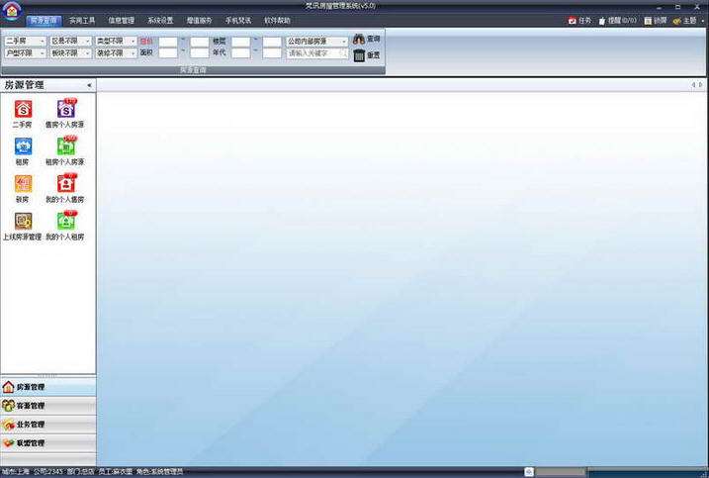Open the 公司内部房源 source dropdown
This screenshot has width=709, height=478.
(x=317, y=42)
